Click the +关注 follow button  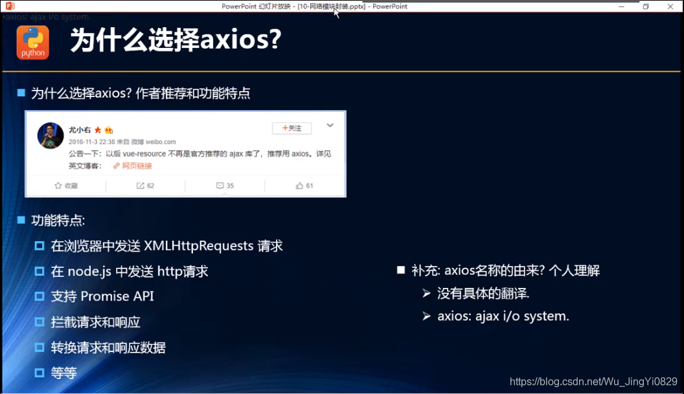pos(292,128)
